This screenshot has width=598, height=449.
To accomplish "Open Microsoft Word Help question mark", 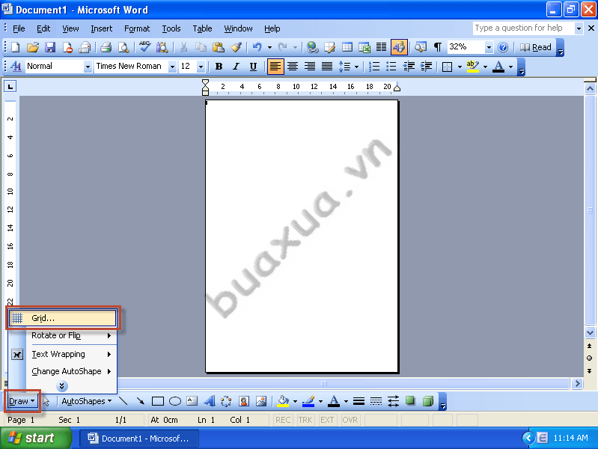I will (x=503, y=47).
